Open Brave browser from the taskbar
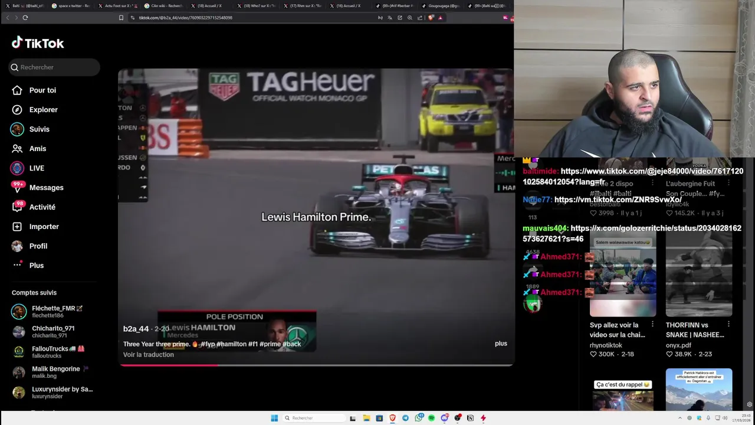The height and width of the screenshot is (425, 755). tap(392, 418)
